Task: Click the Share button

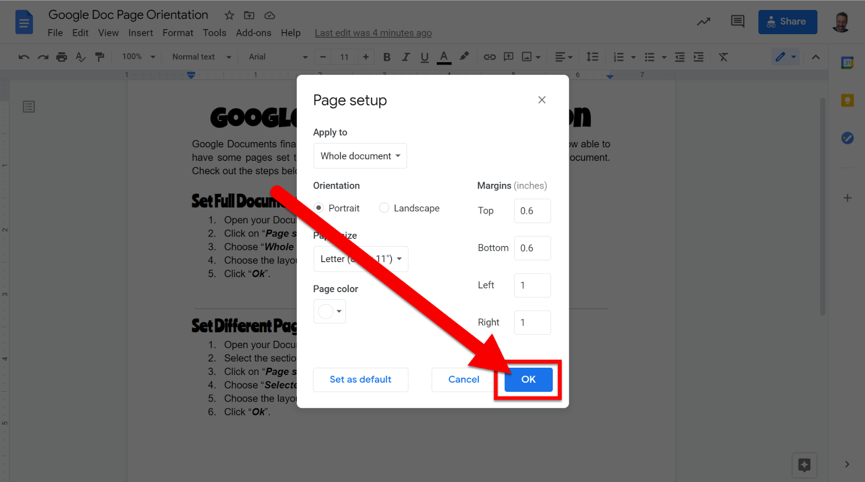Action: click(x=788, y=22)
